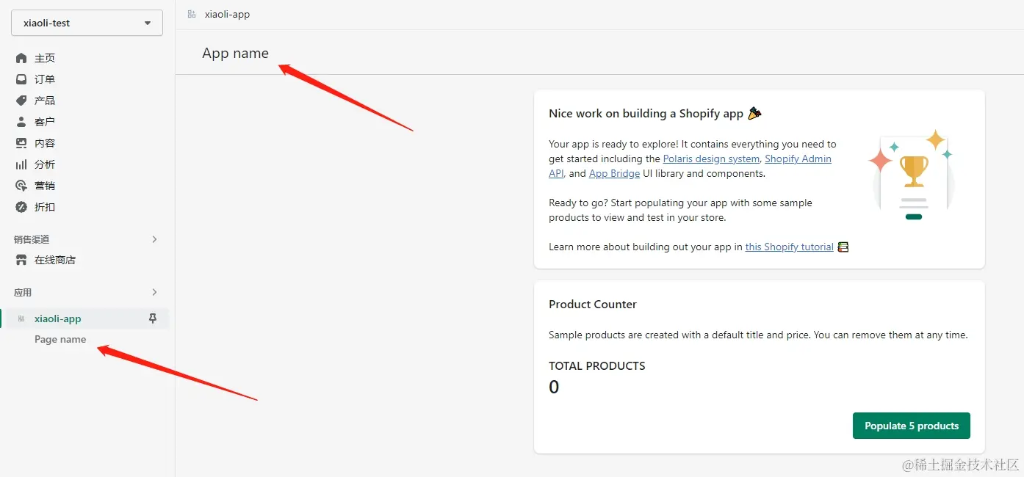Click the 应用 section heading

[23, 292]
